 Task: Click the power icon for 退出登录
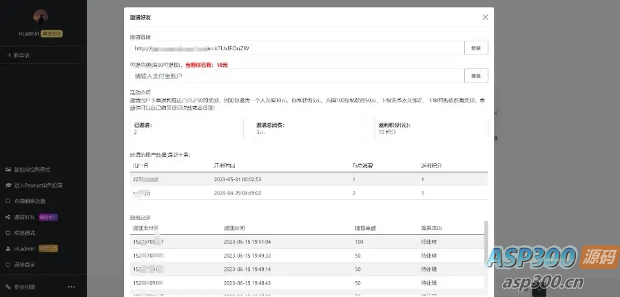point(8,265)
